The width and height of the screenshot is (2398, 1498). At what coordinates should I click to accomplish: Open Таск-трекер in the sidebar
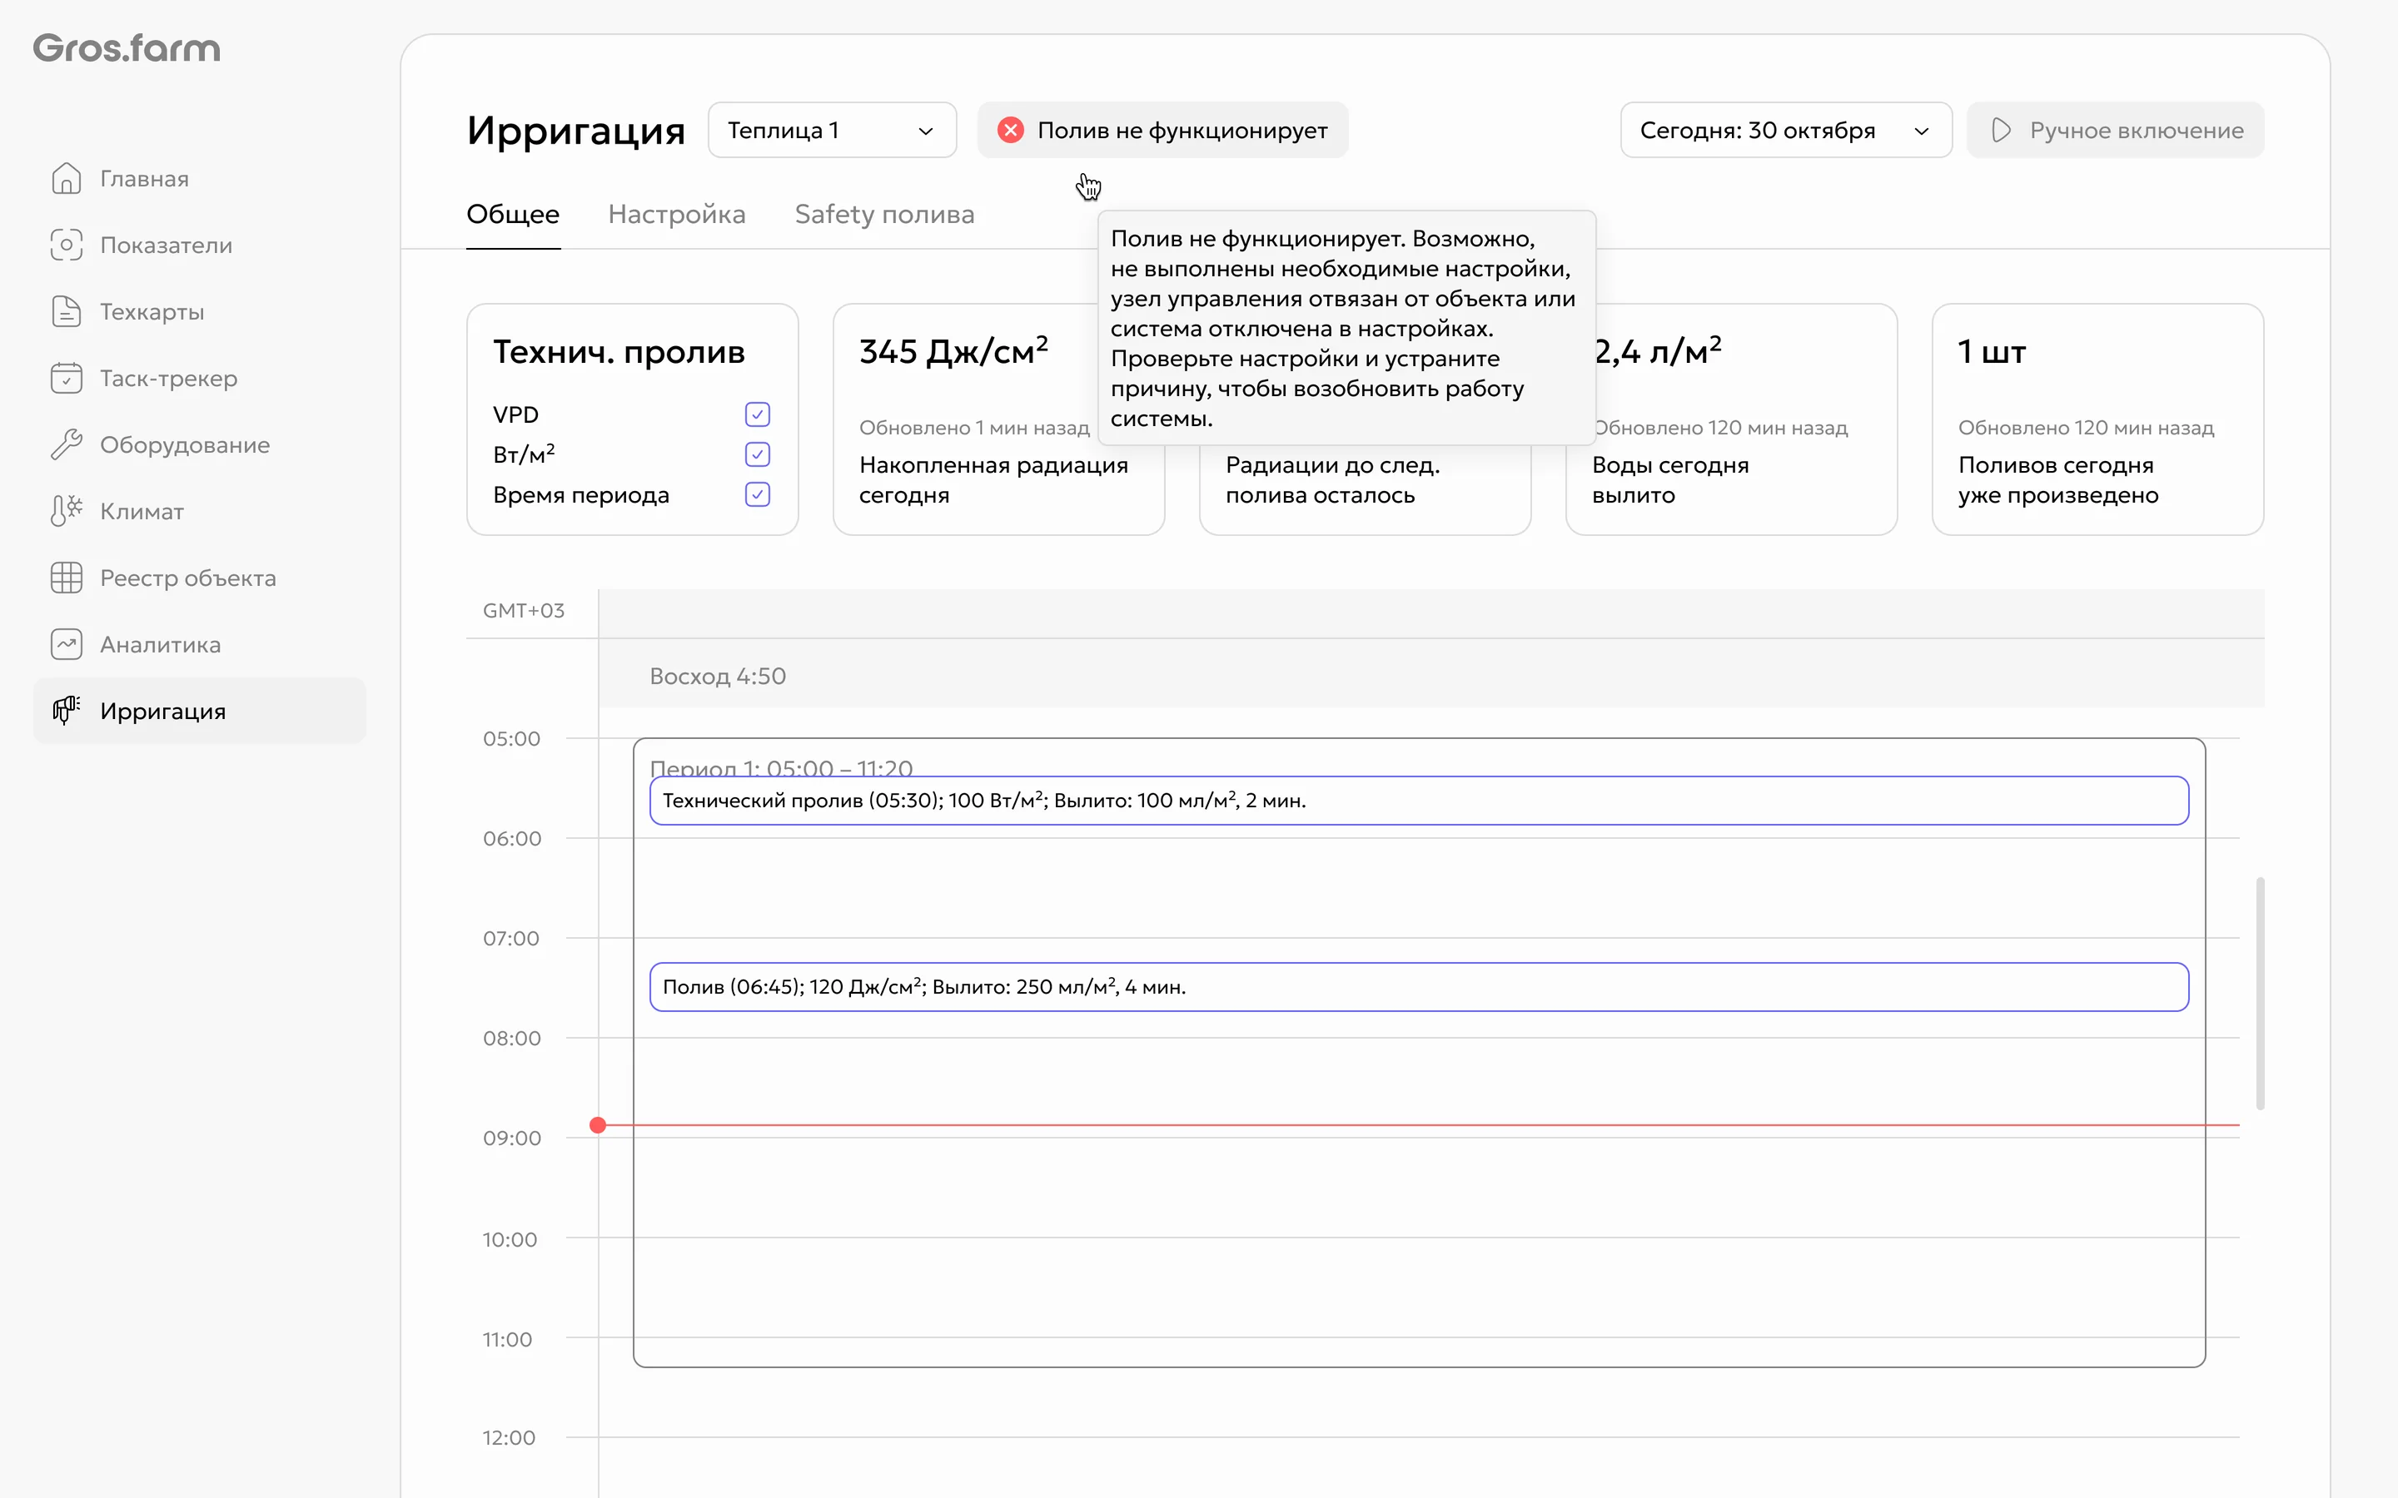pos(199,378)
